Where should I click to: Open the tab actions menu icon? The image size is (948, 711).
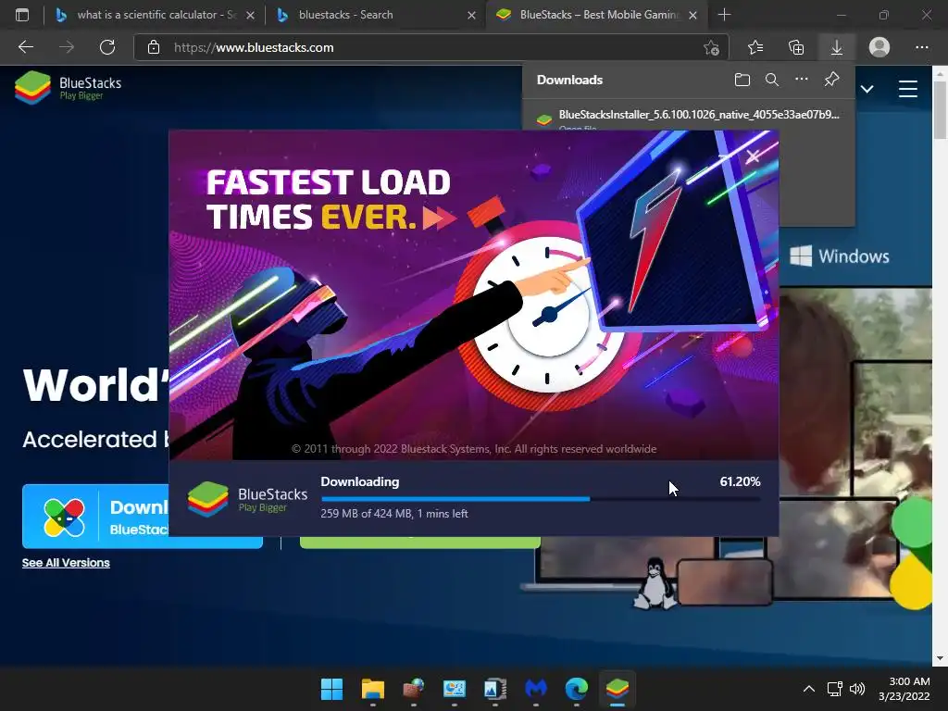tap(22, 15)
